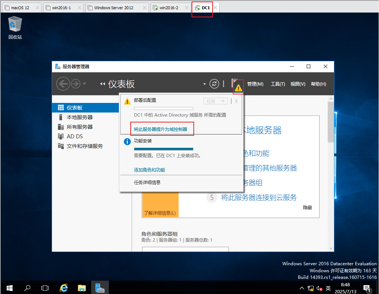Open taskbar Search
This screenshot has height=294, width=379.
(27, 288)
